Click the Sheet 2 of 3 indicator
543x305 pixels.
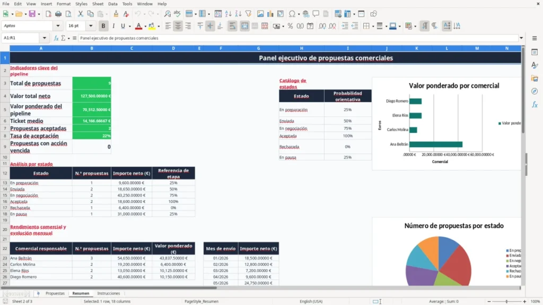pos(22,301)
